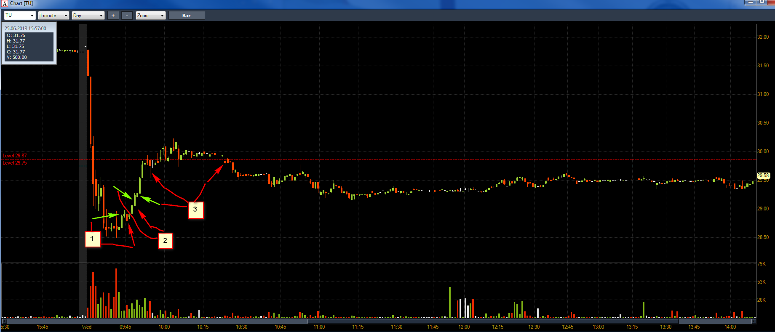Minimize the Chart [TU] window

coord(751,2)
